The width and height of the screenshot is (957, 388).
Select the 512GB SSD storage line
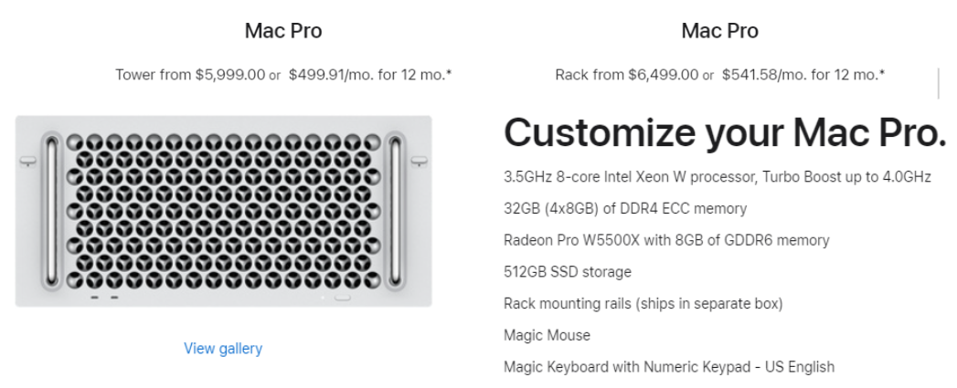568,272
